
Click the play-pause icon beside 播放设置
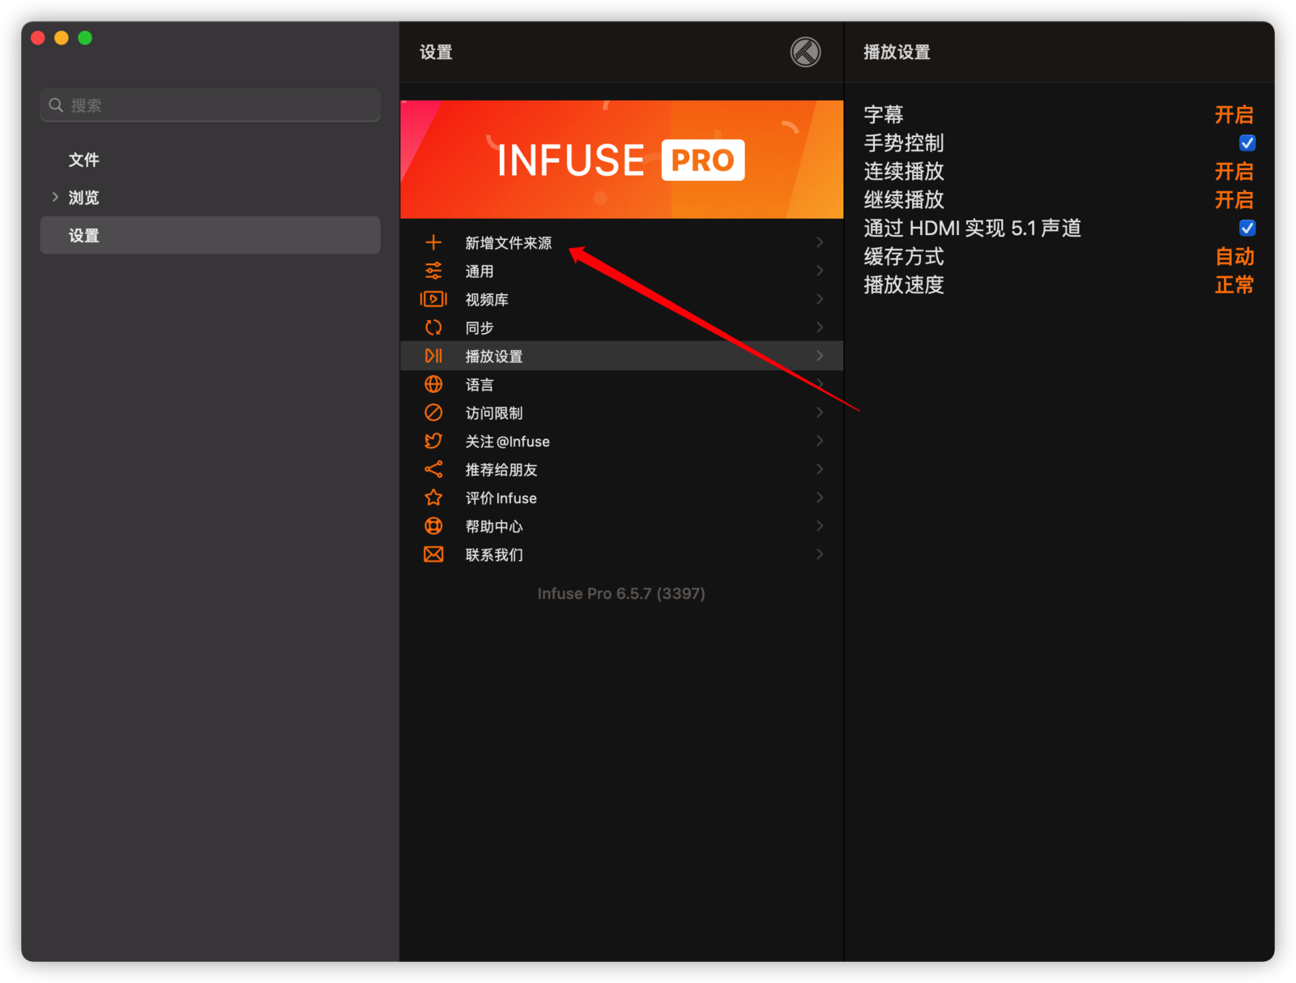click(433, 356)
